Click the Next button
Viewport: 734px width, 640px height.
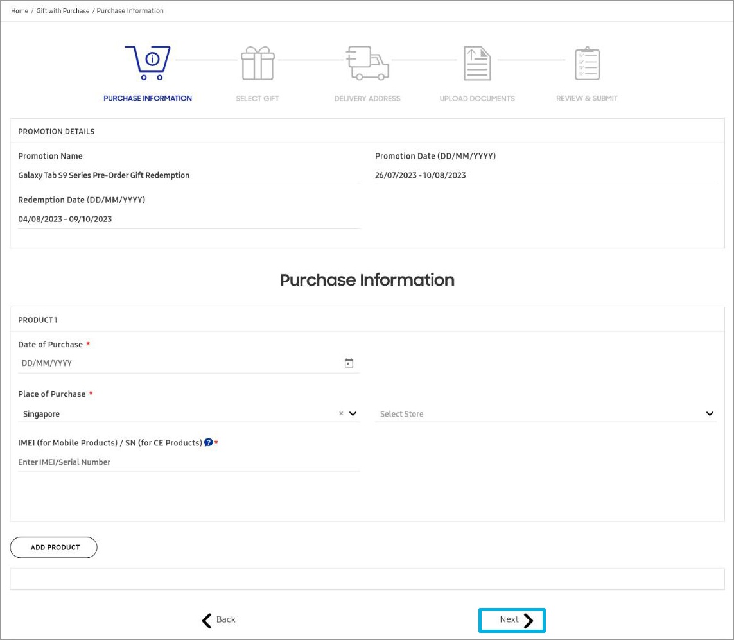pos(512,619)
